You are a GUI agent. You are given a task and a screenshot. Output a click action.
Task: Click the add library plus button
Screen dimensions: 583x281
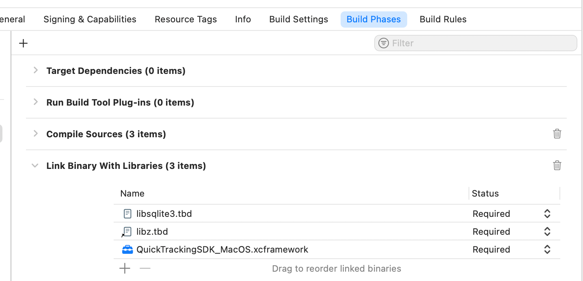click(x=125, y=268)
